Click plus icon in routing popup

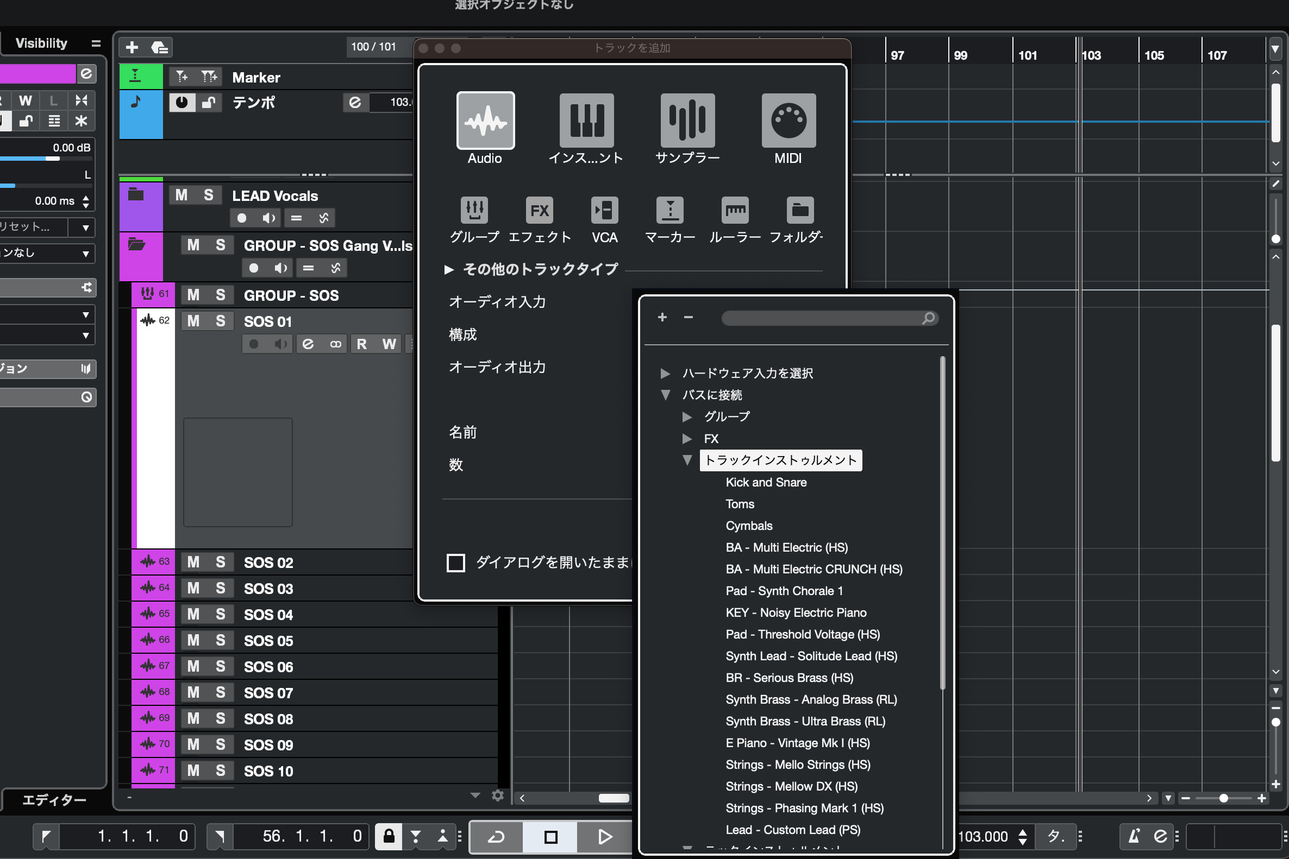click(662, 317)
